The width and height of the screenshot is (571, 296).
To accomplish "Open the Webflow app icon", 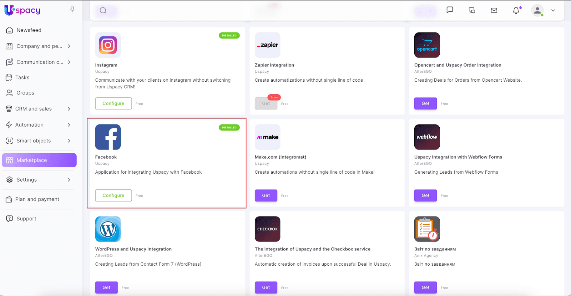I will coord(427,137).
